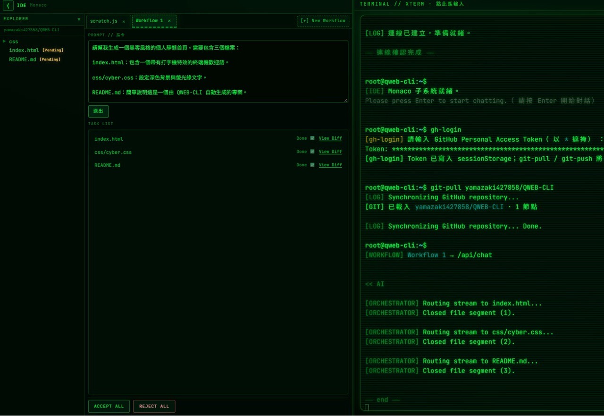Click the yamazaki427858/QWEB-CLI repository label in Explorer
This screenshot has width=604, height=416.
pyautogui.click(x=31, y=30)
